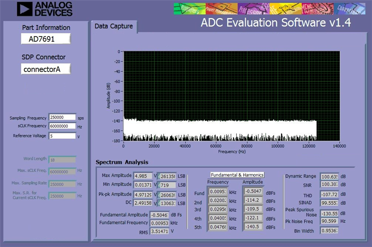
Task: Click the Processors DSP banner image
Action: [x=253, y=9]
